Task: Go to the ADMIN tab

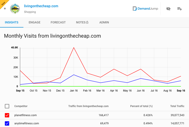Action: click(104, 22)
